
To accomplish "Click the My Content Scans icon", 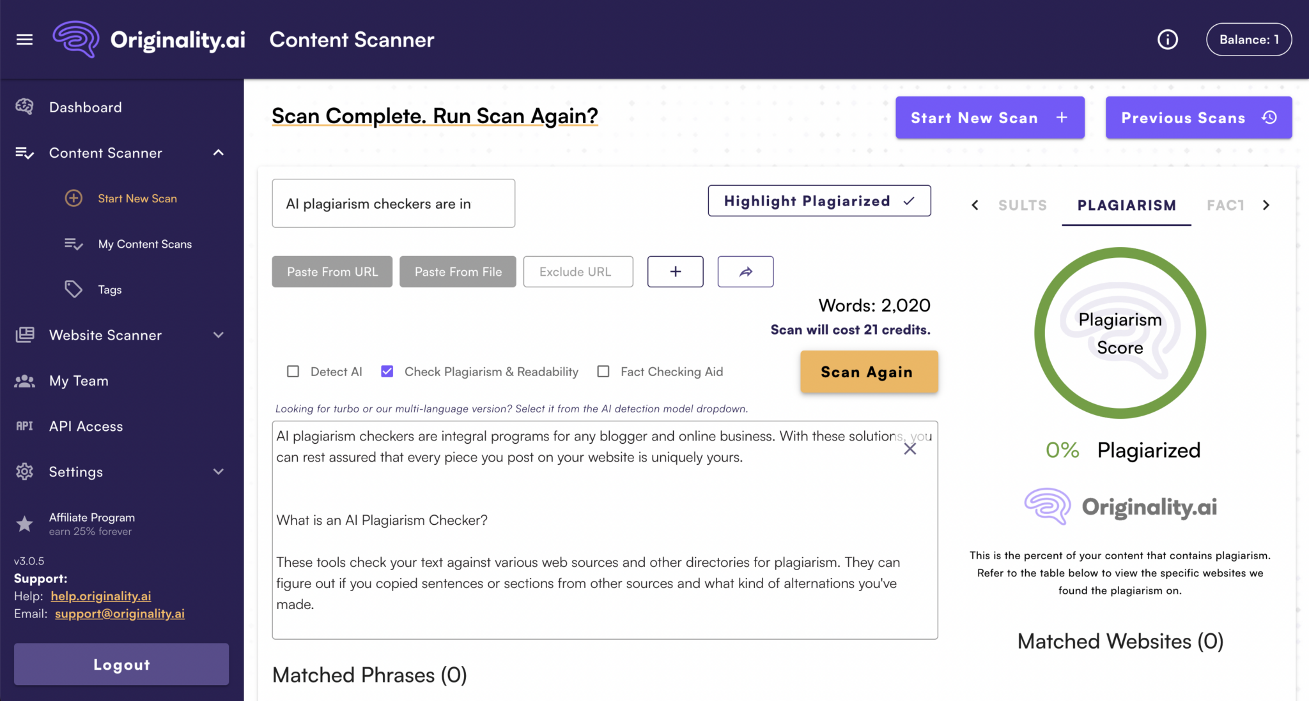I will click(x=73, y=244).
